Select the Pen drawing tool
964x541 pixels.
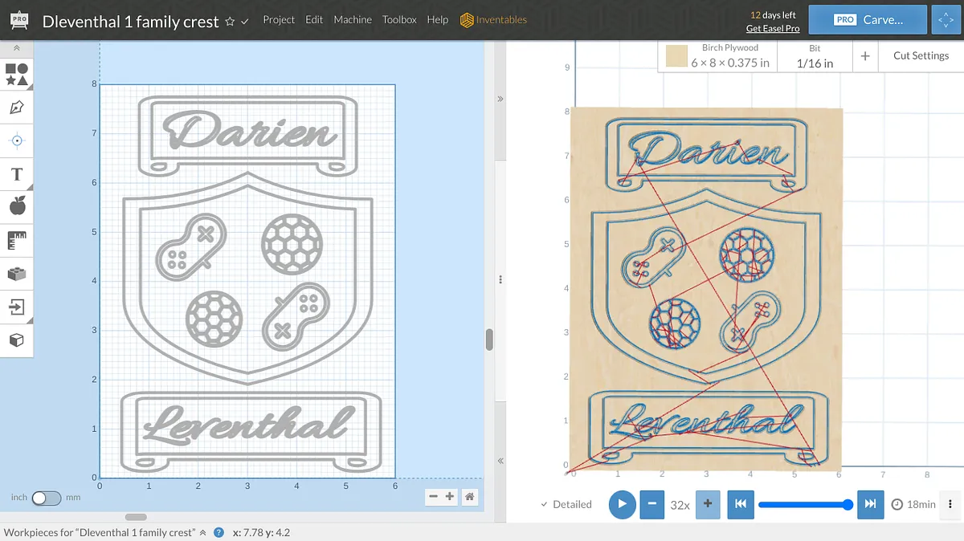[17, 108]
